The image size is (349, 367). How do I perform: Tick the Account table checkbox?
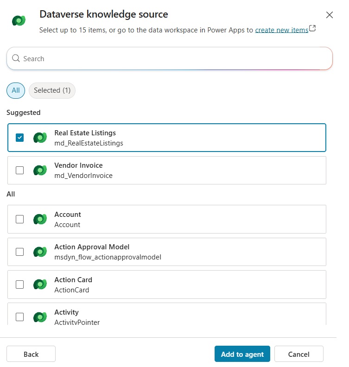[19, 219]
